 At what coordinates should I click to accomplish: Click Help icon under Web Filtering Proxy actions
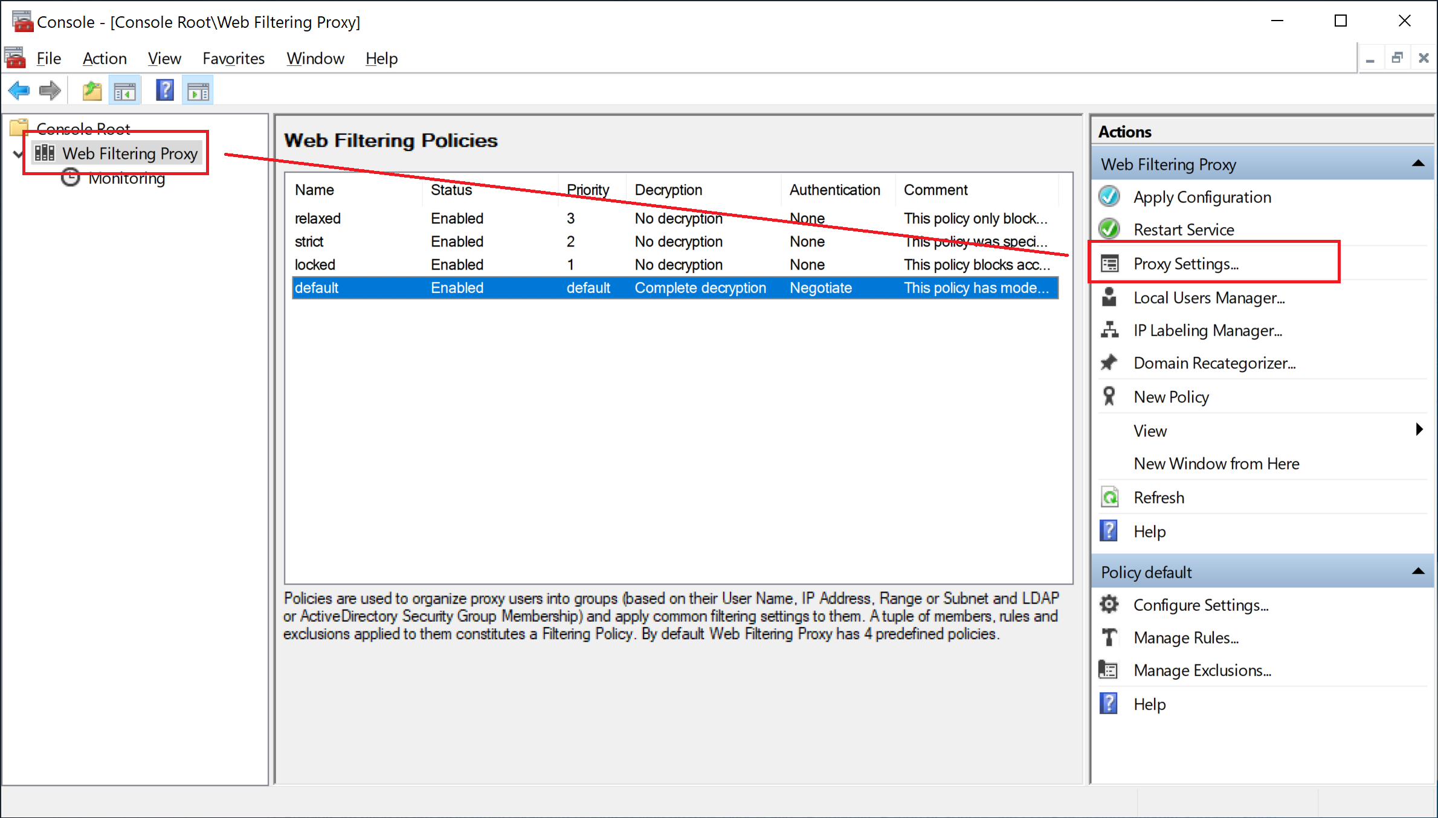point(1109,531)
